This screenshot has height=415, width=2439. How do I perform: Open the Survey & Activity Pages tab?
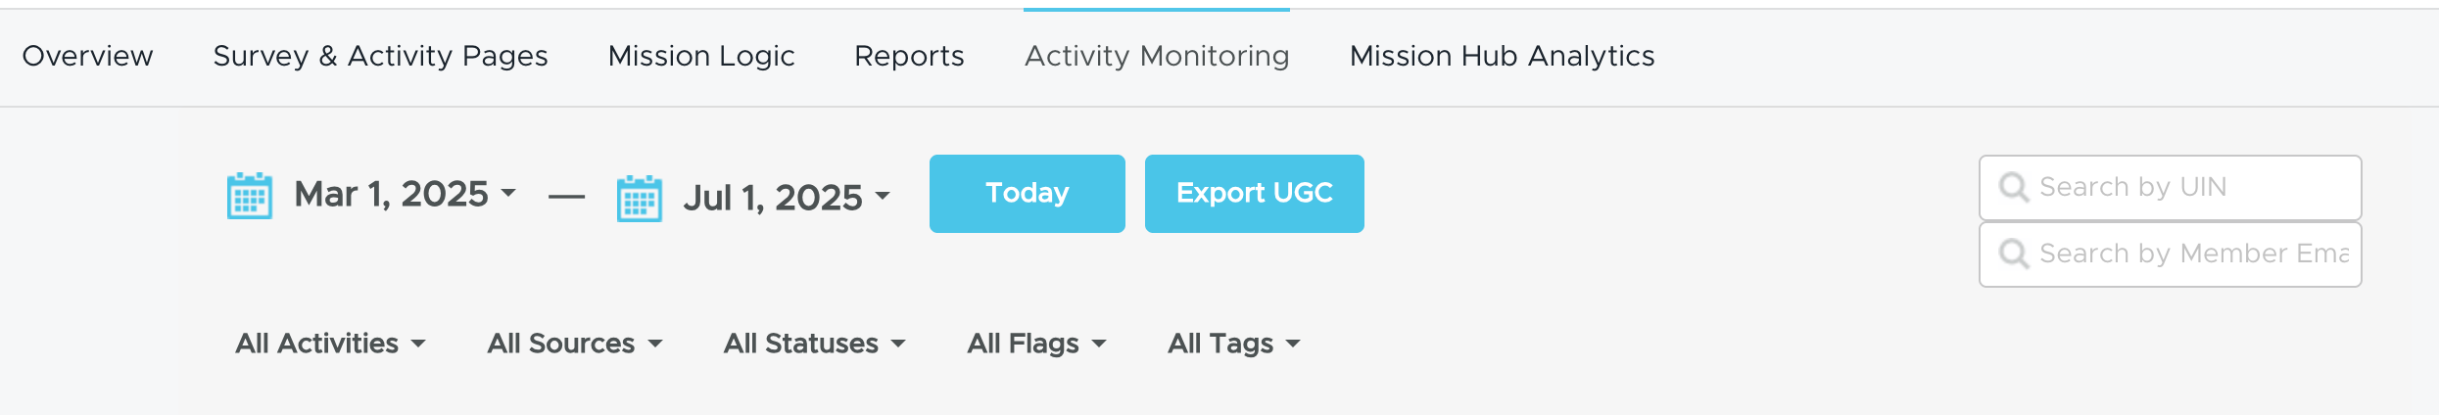(380, 57)
